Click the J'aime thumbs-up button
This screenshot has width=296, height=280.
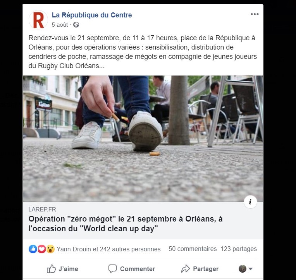pyautogui.click(x=62, y=269)
